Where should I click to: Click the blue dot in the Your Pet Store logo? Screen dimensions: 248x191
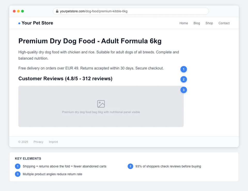pyautogui.click(x=19, y=23)
